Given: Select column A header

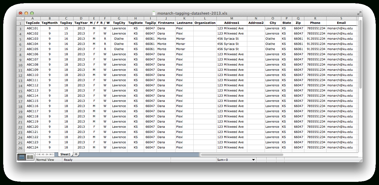Looking at the screenshot, I should coord(32,18).
